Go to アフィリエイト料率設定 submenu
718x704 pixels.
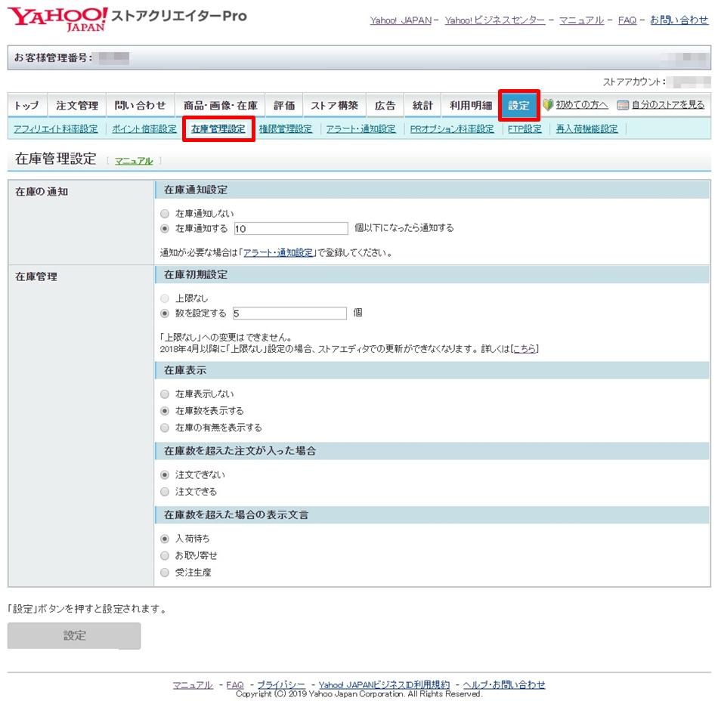[x=55, y=129]
